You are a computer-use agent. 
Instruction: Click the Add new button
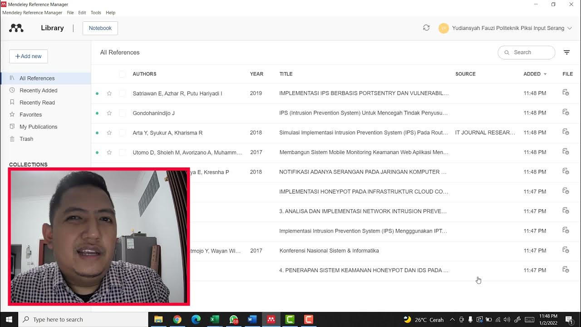coord(28,56)
